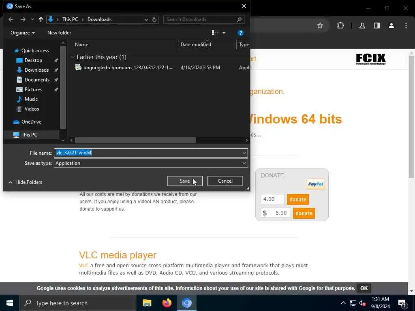This screenshot has height=311, width=415.
Task: Go back using the dialog's back arrow
Action: 11,19
